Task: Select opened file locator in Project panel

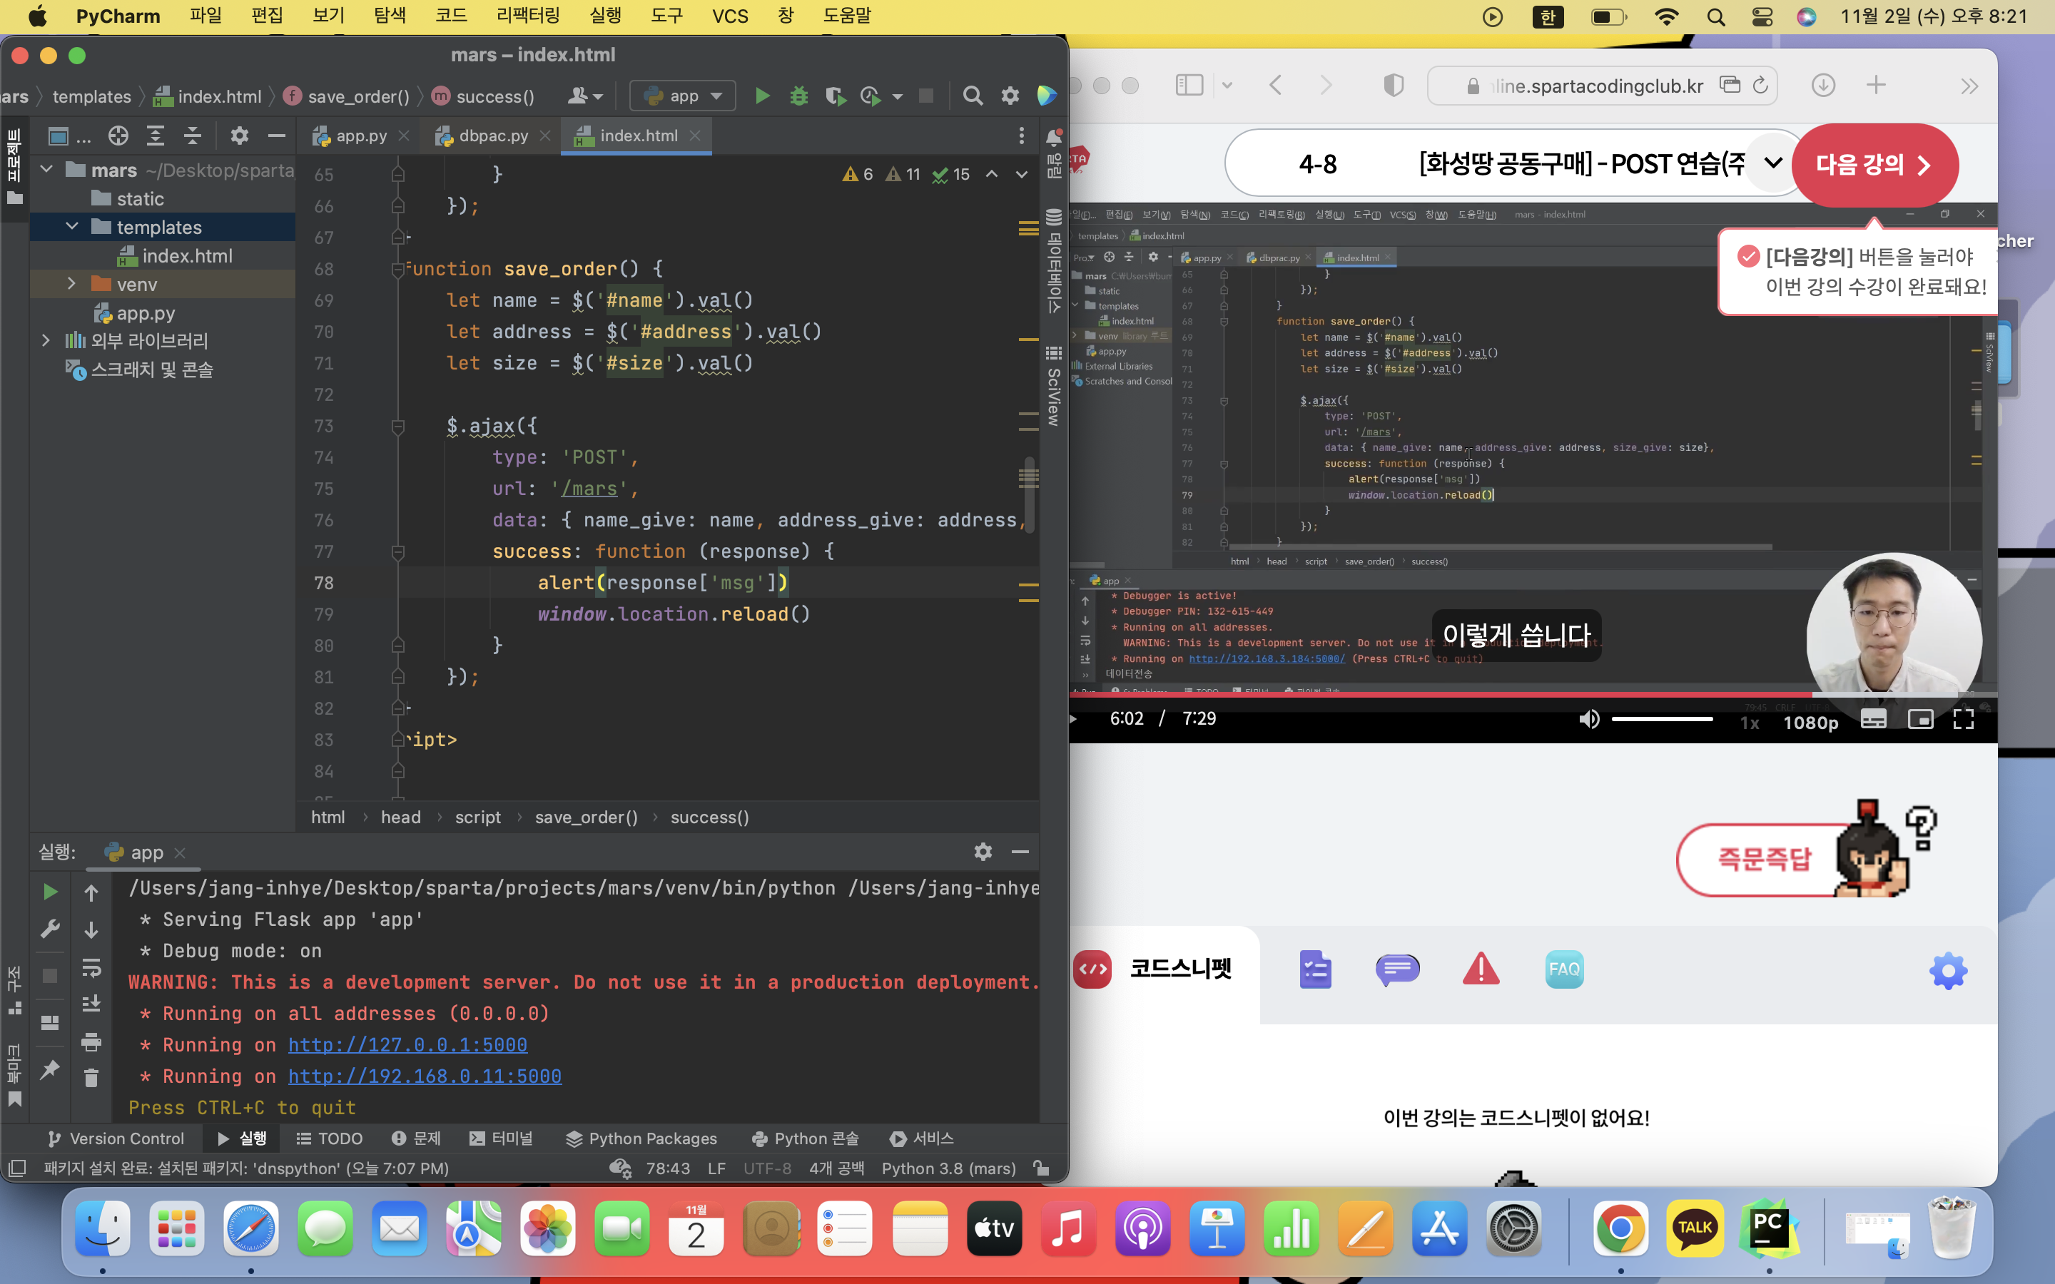Action: click(x=118, y=136)
